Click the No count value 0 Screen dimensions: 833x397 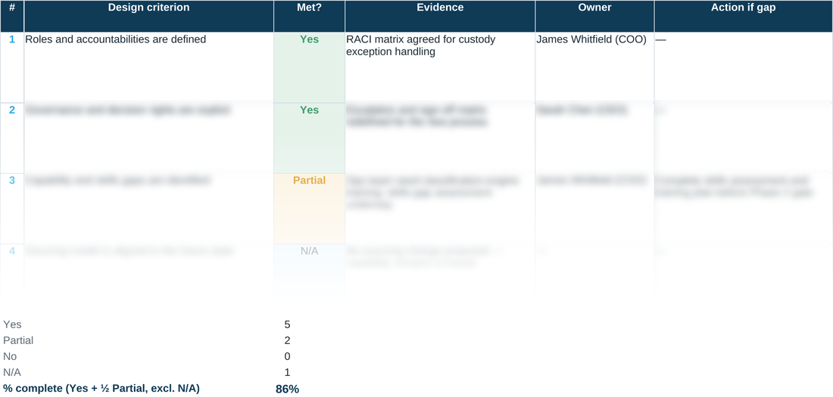point(288,356)
